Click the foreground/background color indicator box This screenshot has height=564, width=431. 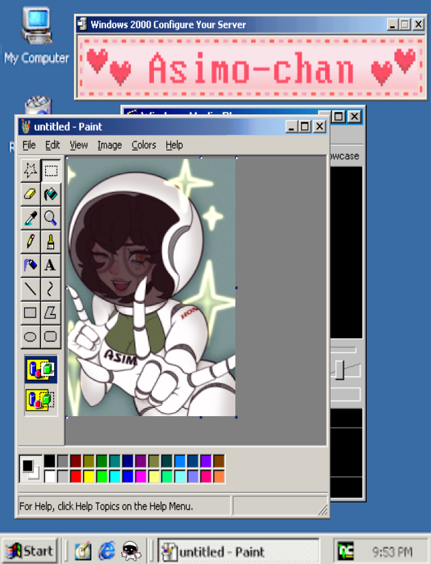click(31, 469)
